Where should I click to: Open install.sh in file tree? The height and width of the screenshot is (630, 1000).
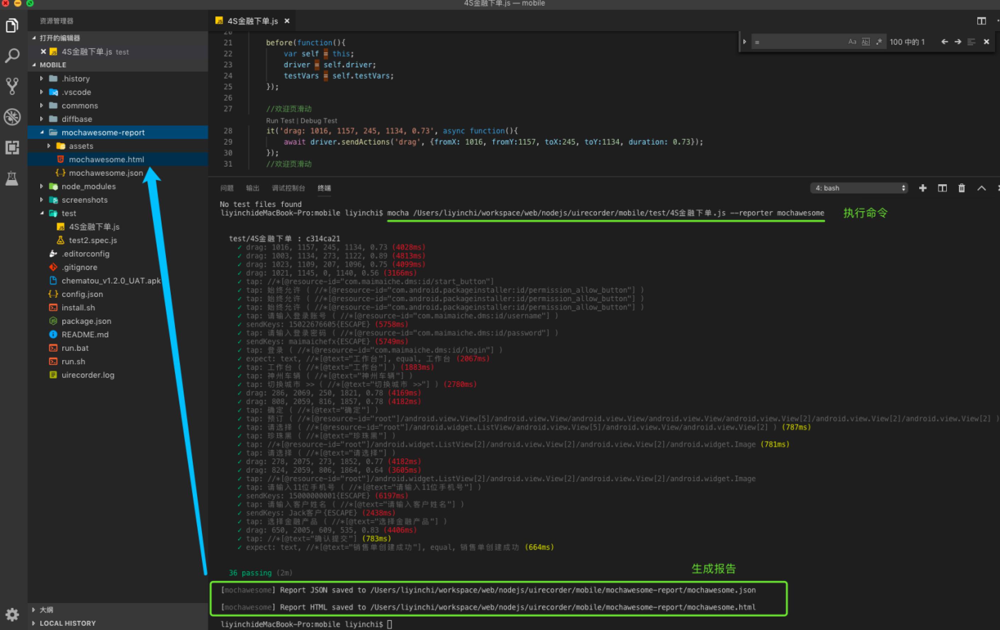(x=118, y=308)
